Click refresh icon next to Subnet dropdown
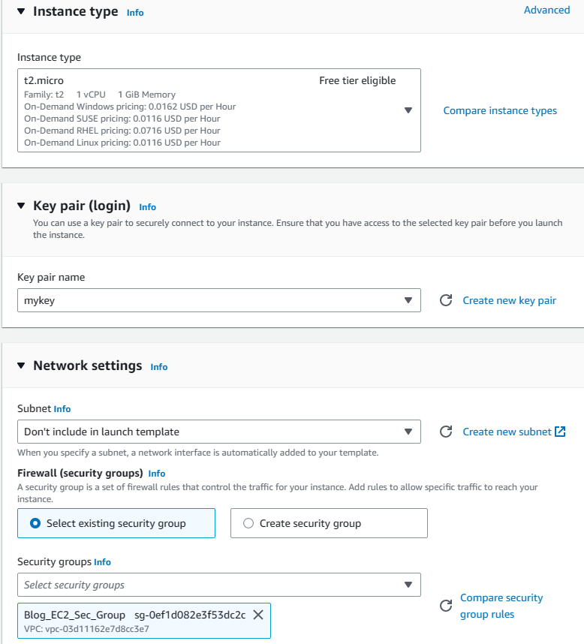This screenshot has width=584, height=644. click(446, 432)
